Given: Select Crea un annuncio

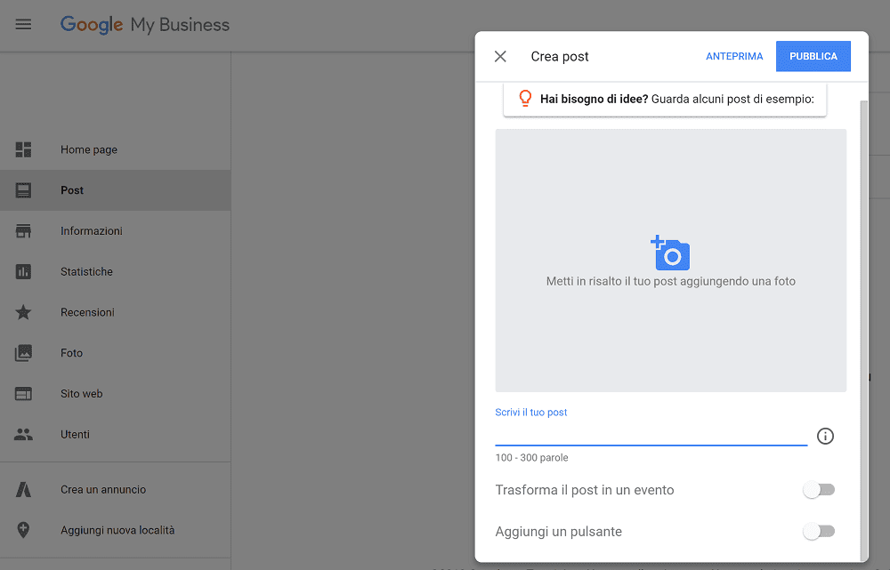Looking at the screenshot, I should tap(115, 489).
